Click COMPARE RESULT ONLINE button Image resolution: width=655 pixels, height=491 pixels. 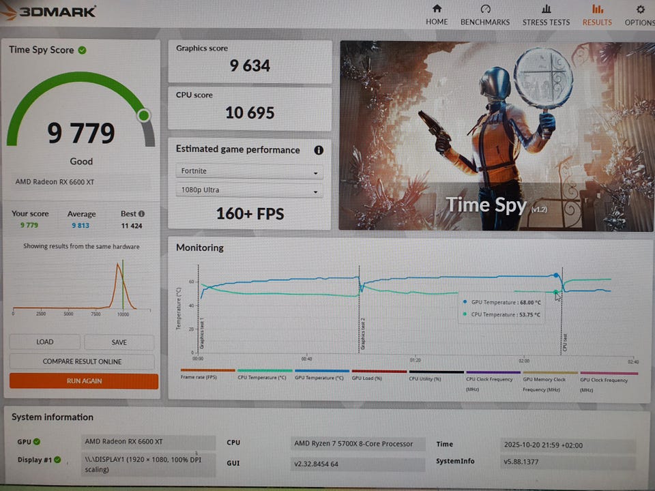tap(82, 361)
